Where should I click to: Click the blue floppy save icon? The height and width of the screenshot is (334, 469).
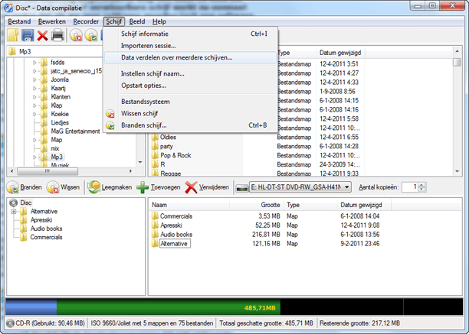coord(28,35)
